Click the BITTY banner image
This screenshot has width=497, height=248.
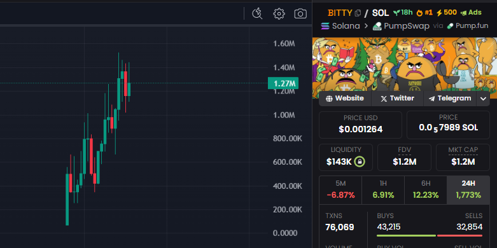pyautogui.click(x=405, y=68)
